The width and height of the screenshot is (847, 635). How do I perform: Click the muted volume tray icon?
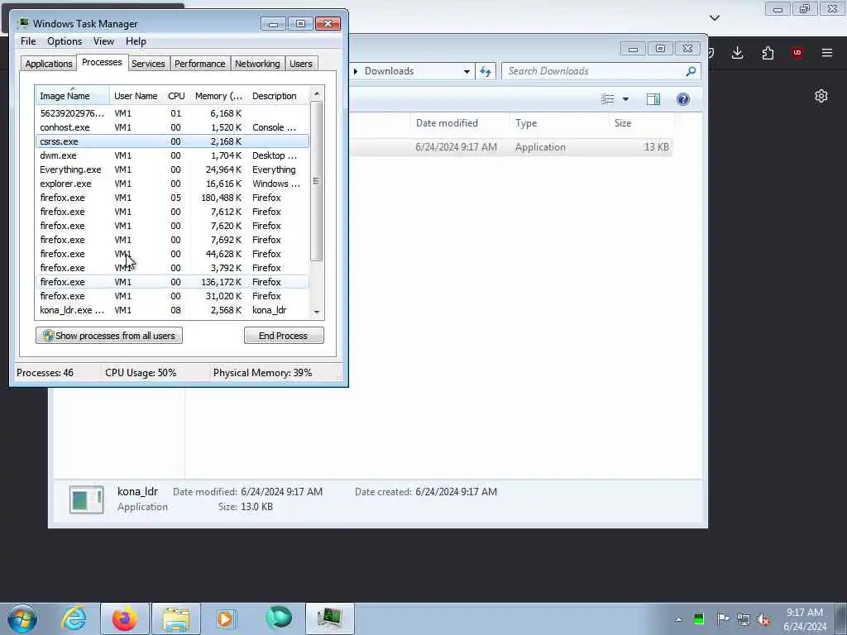763,618
